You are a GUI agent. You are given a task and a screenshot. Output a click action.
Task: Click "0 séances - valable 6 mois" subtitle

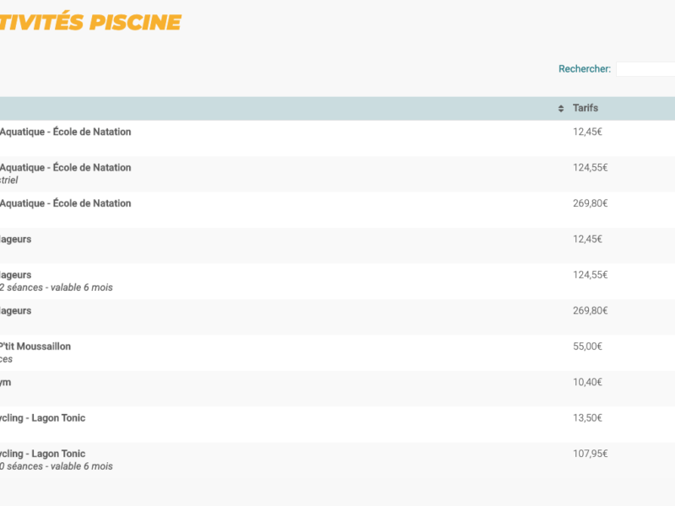pos(57,466)
